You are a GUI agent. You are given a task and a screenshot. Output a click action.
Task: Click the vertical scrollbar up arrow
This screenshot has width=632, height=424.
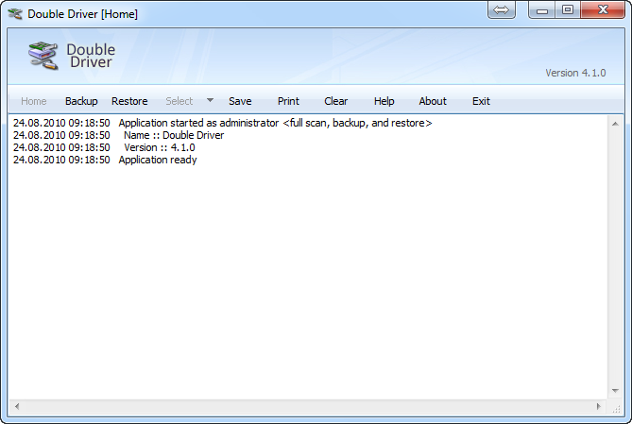(x=615, y=124)
